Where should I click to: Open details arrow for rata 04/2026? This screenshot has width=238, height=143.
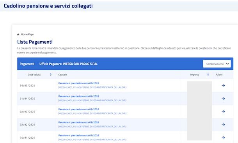click(x=223, y=99)
